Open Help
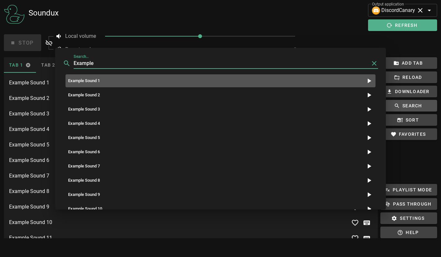The height and width of the screenshot is (257, 441). [x=409, y=232]
